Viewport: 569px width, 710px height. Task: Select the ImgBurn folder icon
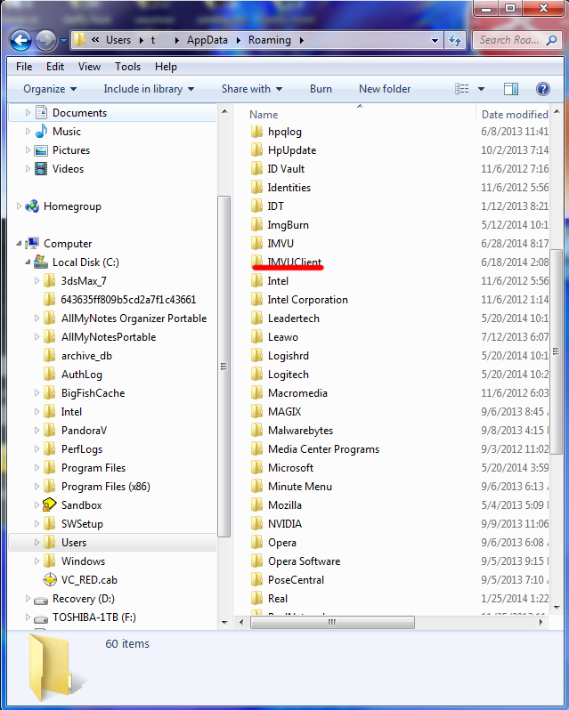point(256,224)
